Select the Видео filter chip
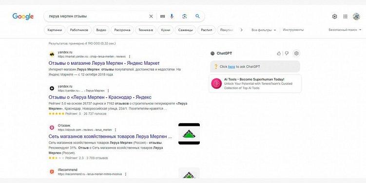Viewport: 366px width, 183px height. click(x=101, y=30)
